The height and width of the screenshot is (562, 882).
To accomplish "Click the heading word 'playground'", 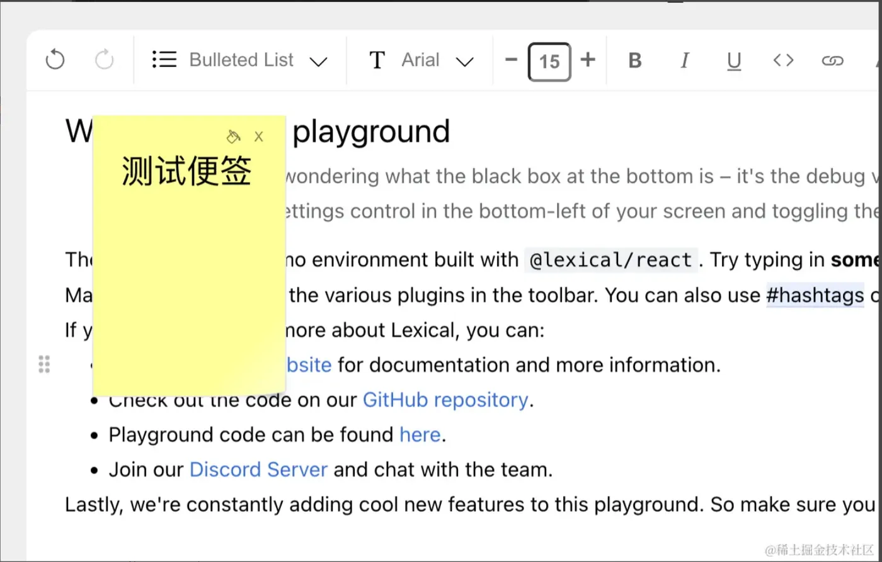I will click(x=372, y=132).
